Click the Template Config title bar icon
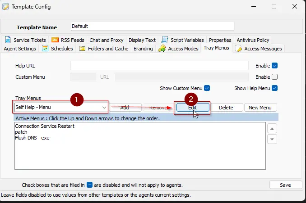306x203 pixels. point(5,7)
